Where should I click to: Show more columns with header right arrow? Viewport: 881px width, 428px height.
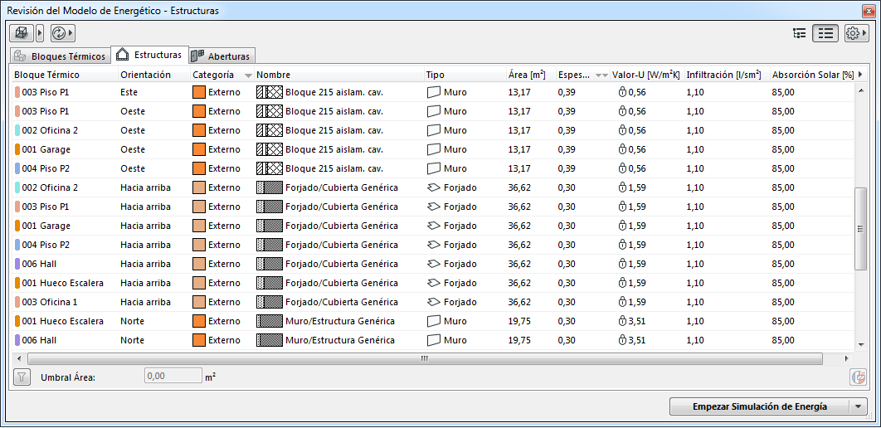tap(859, 74)
